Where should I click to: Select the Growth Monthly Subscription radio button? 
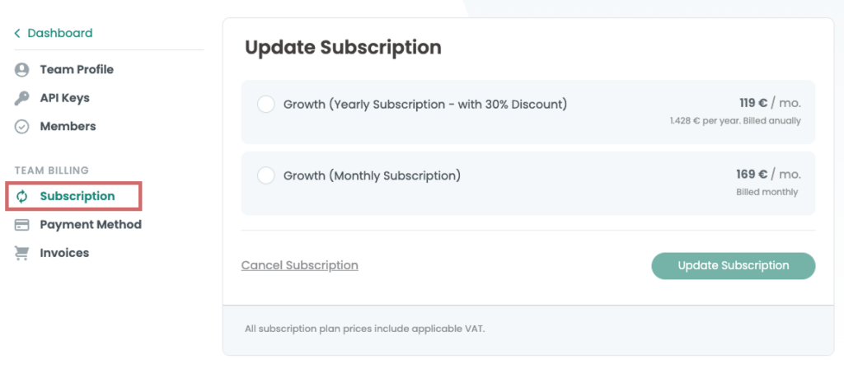click(266, 176)
